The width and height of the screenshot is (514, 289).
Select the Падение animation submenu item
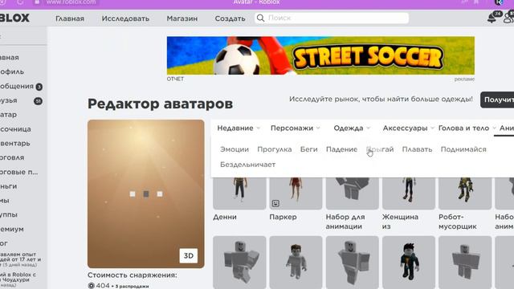(x=341, y=149)
